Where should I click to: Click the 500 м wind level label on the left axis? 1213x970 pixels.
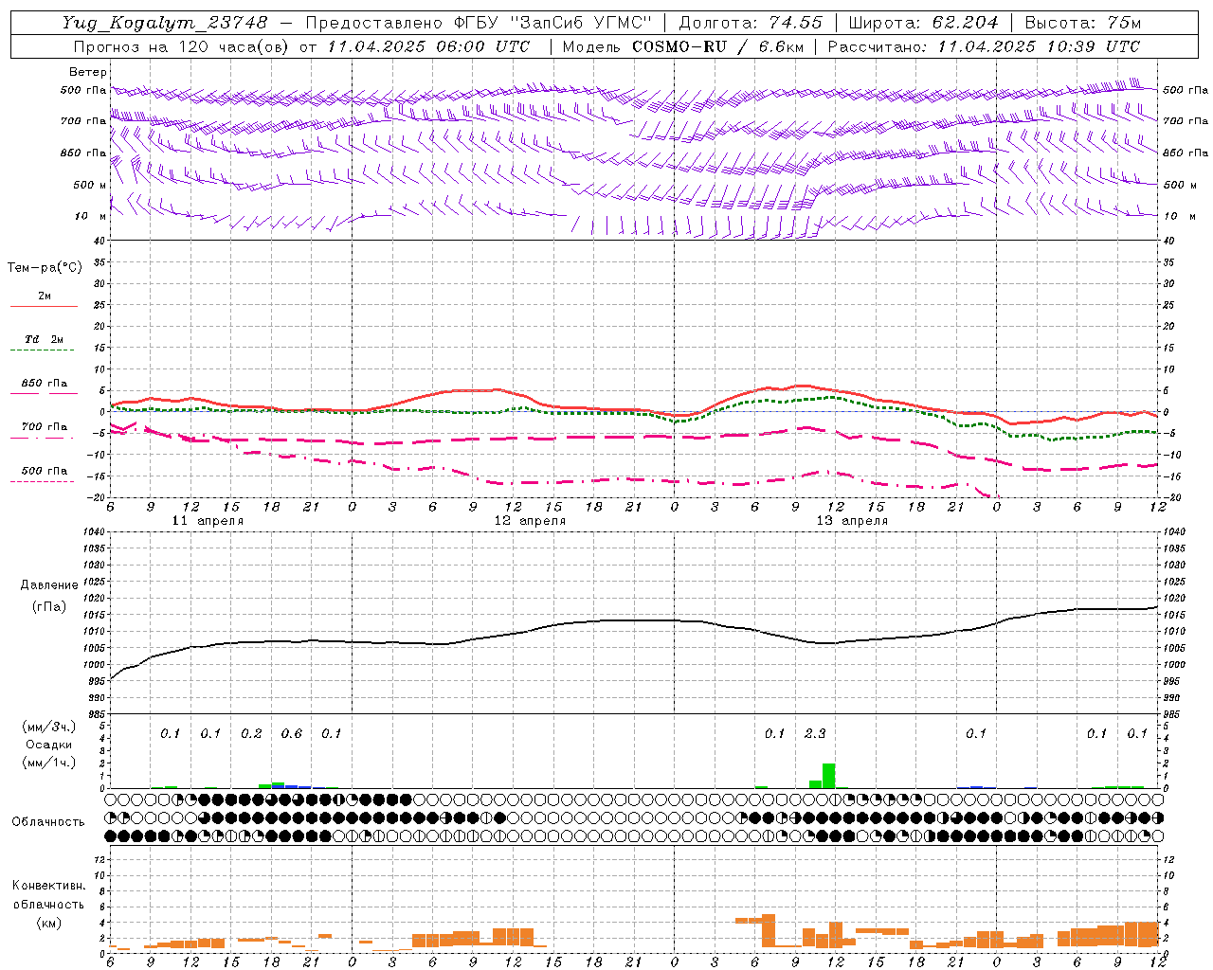[90, 185]
